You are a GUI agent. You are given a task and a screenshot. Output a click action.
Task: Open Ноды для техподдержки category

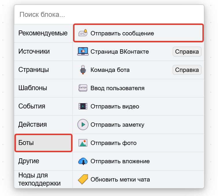43,179
